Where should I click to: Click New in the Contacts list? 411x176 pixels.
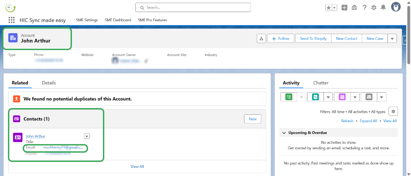click(253, 119)
